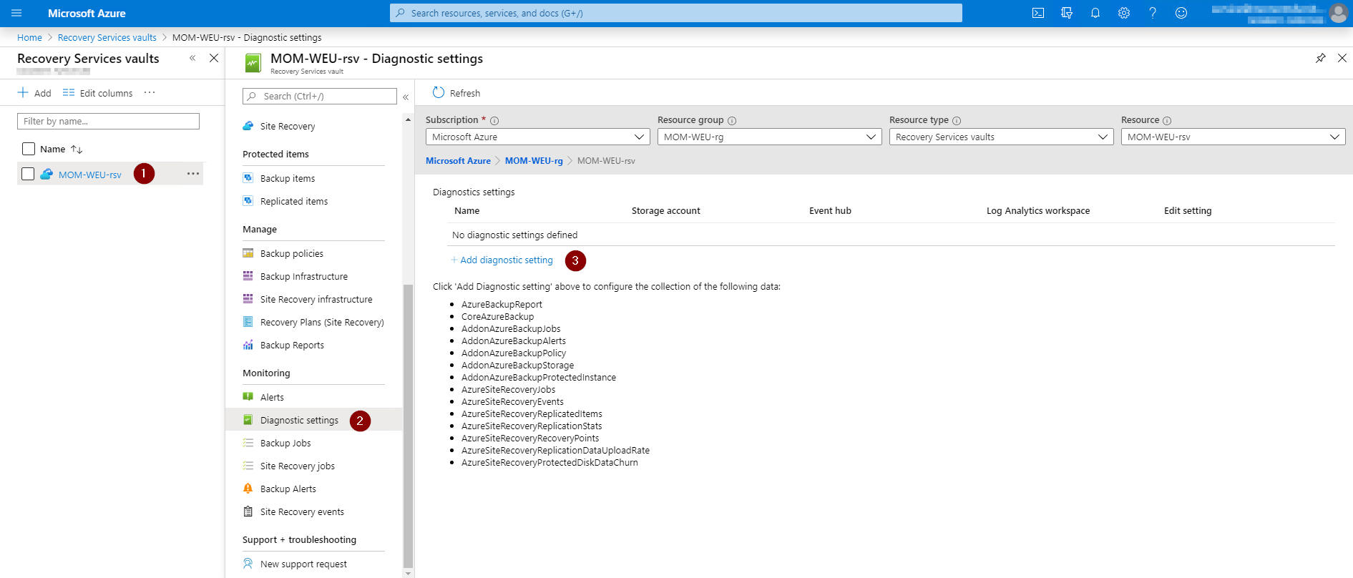Open the context menu ellipsis for MOM-WEU-rsv
Image resolution: width=1353 pixels, height=578 pixels.
click(x=193, y=174)
